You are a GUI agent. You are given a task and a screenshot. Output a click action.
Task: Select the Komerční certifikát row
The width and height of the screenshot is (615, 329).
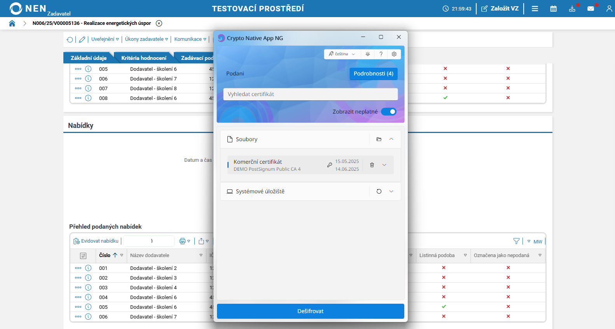click(x=311, y=165)
